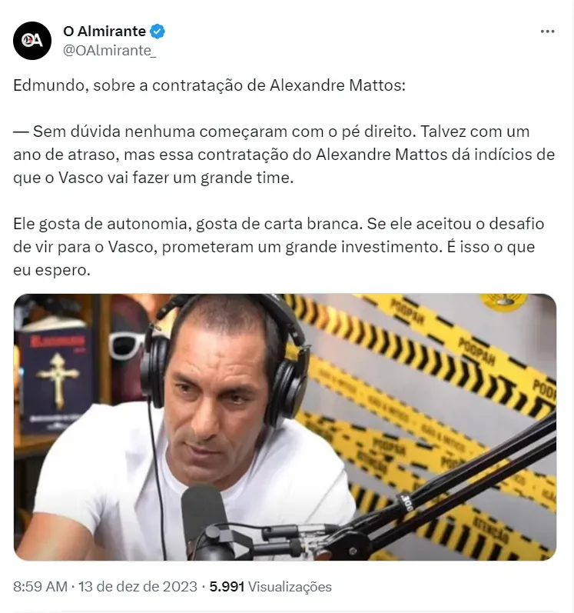574x613 pixels.
Task: Select the line 'Edmundo, sobre a contratação de Alexandre Mattos:'
Action: [x=209, y=85]
